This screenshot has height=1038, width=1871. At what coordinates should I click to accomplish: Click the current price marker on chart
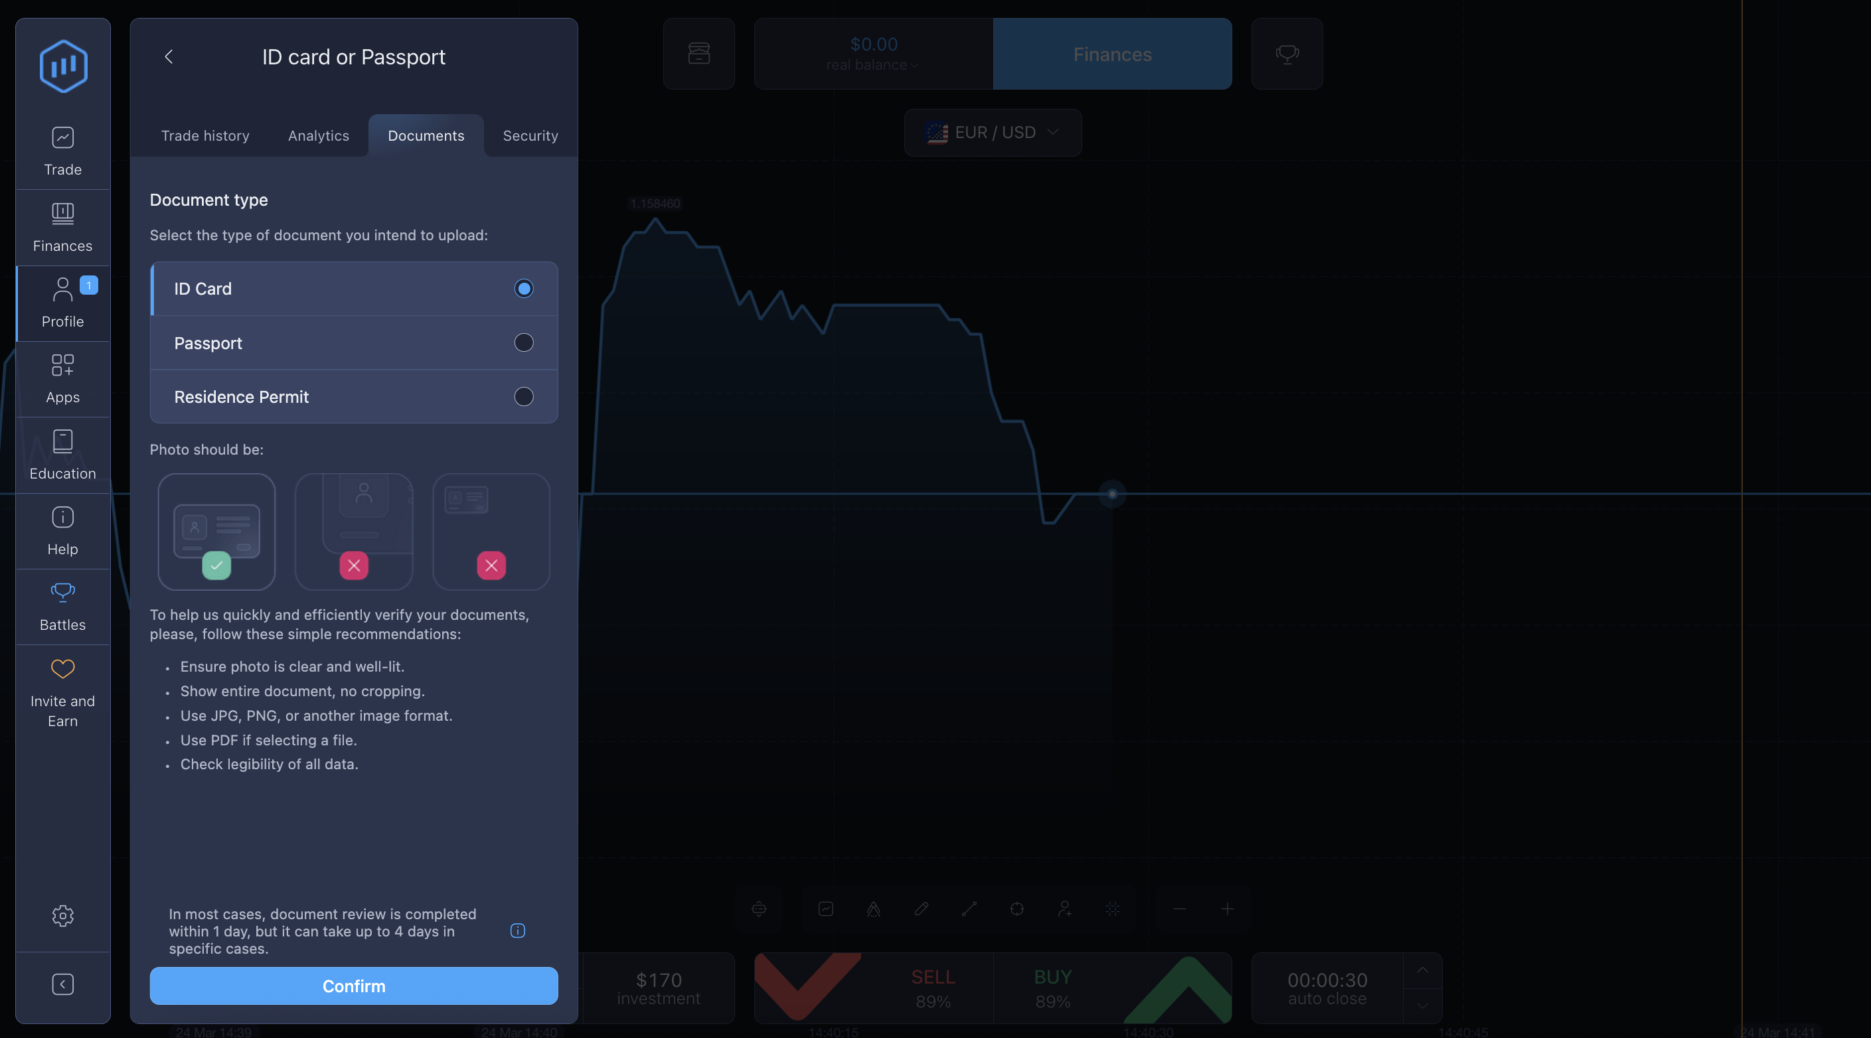coord(1112,494)
